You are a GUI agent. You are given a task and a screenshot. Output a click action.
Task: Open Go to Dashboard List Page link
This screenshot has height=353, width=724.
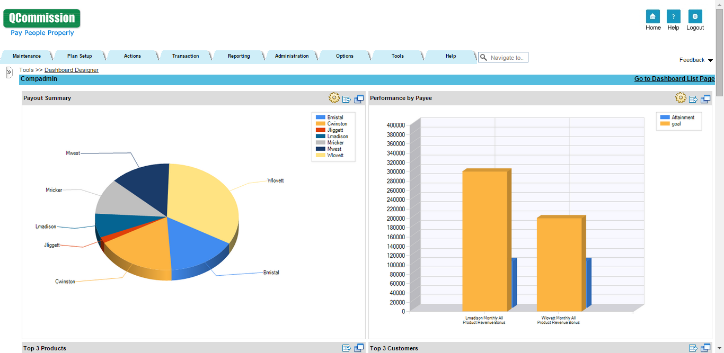pyautogui.click(x=674, y=78)
